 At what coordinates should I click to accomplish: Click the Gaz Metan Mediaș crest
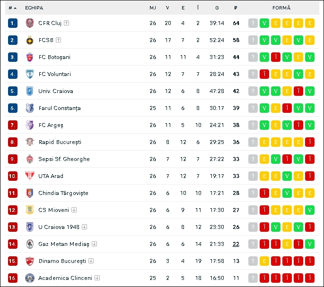click(30, 244)
